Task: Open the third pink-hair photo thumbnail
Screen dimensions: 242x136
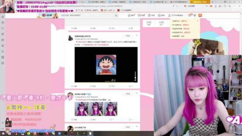Action: (110, 109)
